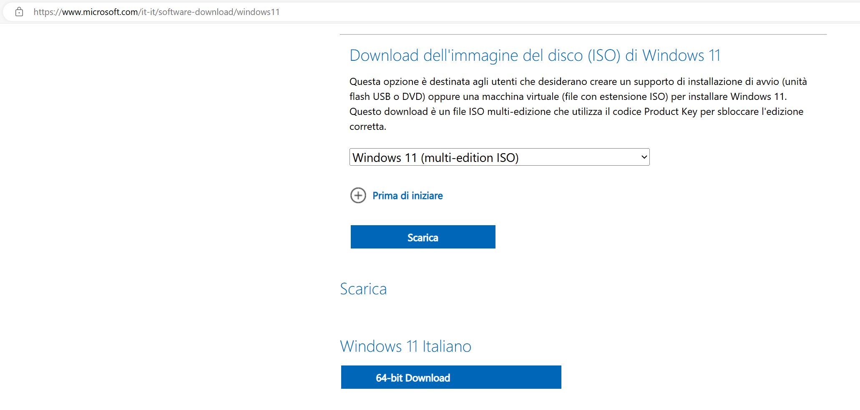
Task: Click the ISO download section heading
Action: pos(535,55)
